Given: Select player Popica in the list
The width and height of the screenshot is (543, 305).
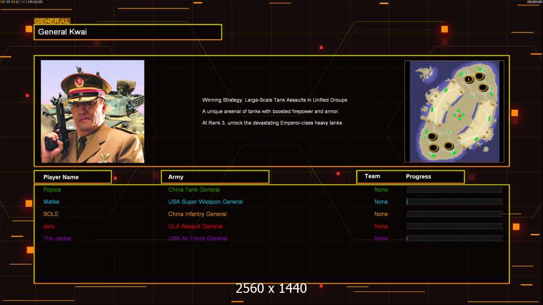Looking at the screenshot, I should tap(52, 190).
